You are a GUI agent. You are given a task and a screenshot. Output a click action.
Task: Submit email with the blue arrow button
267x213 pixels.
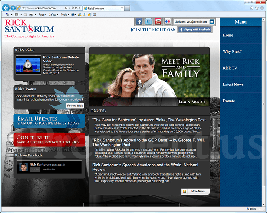pos(212,22)
